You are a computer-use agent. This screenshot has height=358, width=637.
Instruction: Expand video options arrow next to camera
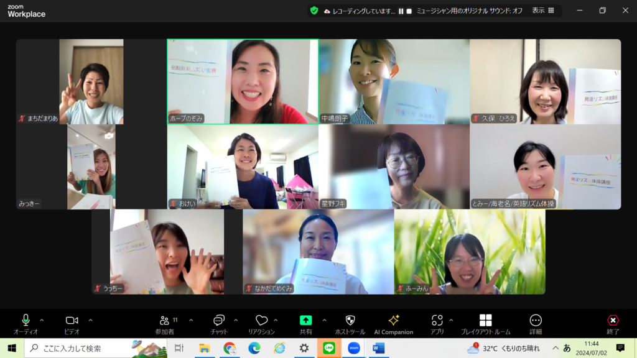[90, 320]
